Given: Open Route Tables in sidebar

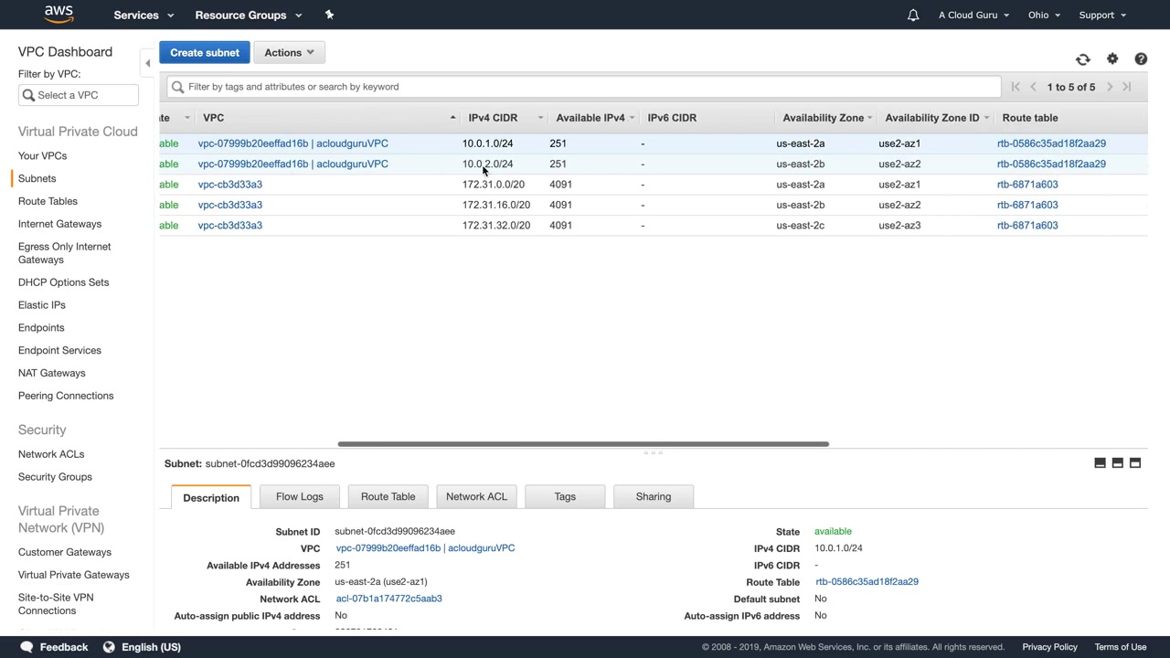Looking at the screenshot, I should tap(48, 201).
